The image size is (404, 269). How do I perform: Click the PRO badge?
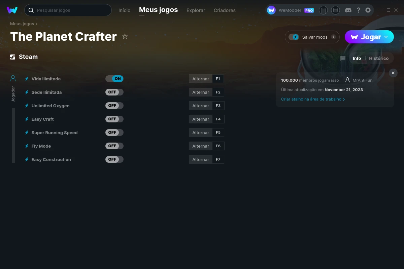[x=309, y=10]
